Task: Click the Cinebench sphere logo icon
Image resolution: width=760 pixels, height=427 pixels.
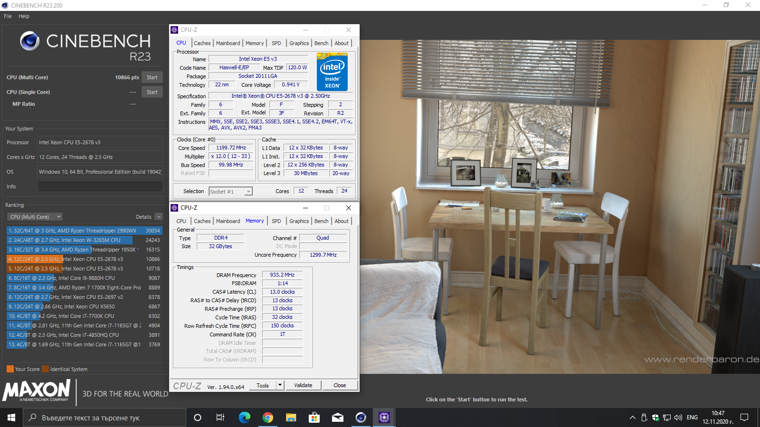Action: (29, 41)
